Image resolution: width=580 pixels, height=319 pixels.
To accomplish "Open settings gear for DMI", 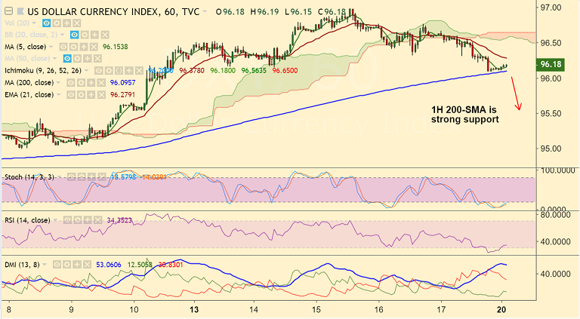I will click(x=66, y=265).
